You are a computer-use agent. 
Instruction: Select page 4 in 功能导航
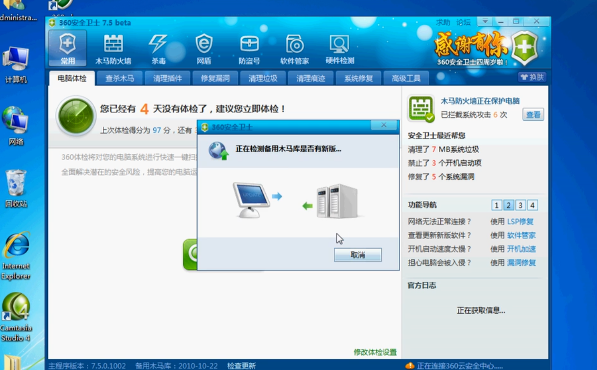[532, 206]
